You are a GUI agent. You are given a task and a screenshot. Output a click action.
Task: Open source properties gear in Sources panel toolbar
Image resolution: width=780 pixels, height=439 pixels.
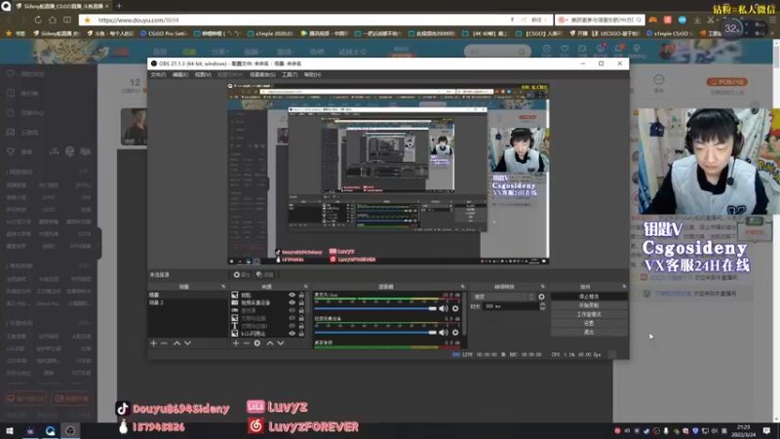[257, 343]
